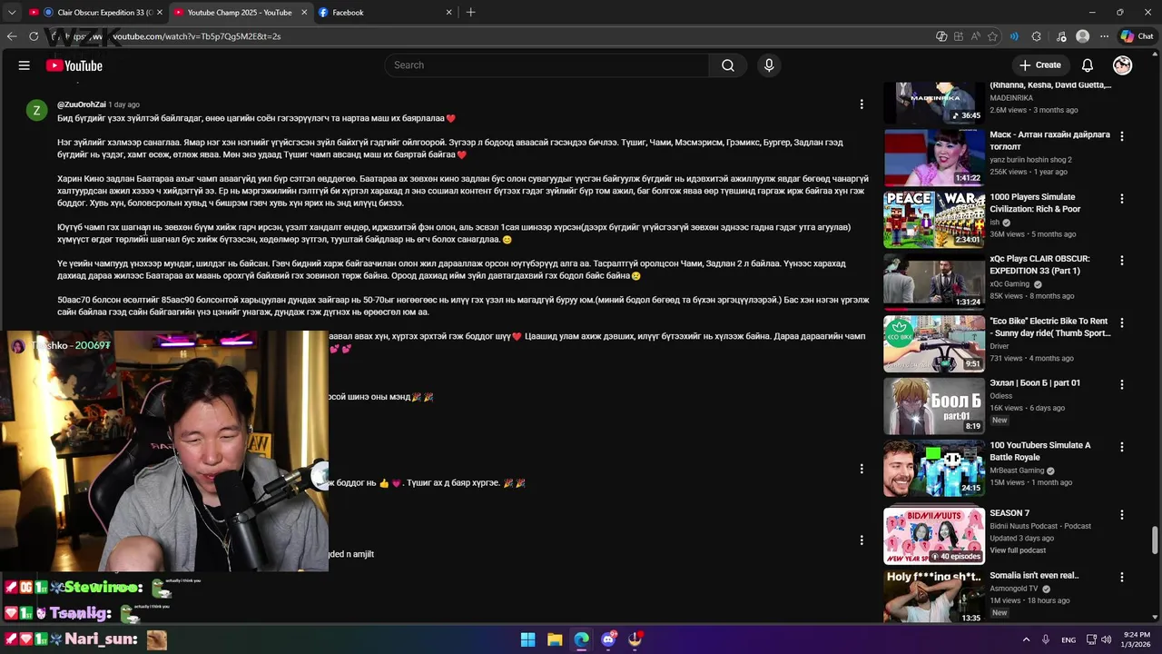Screen dimensions: 1162x654
Task: Click the page vertical scrollbar thumb
Action: coord(1156,540)
